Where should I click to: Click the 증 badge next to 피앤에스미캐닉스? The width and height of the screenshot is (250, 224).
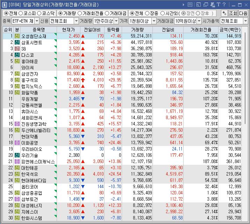pos(17,161)
